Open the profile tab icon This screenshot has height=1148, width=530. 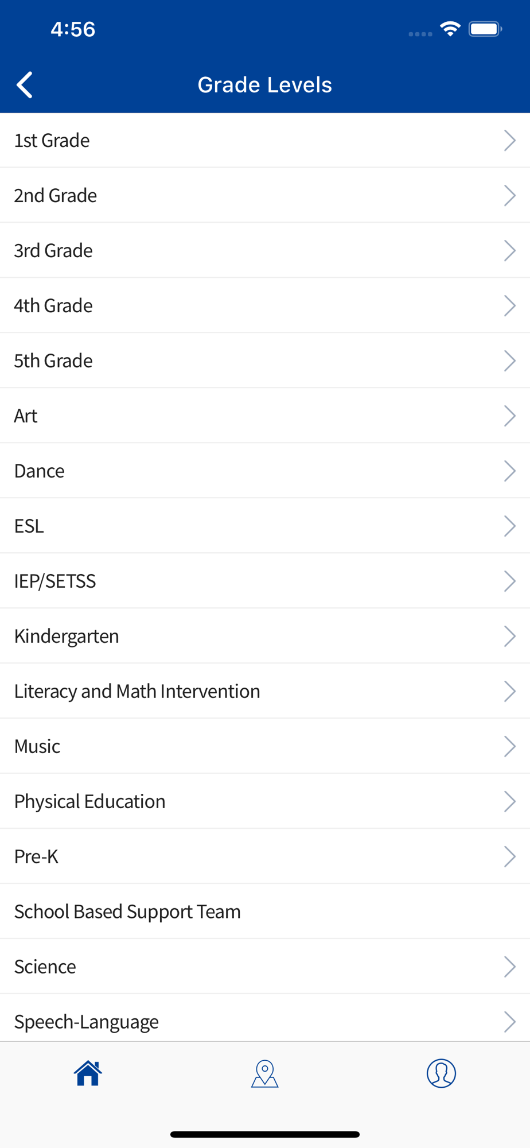click(441, 1073)
